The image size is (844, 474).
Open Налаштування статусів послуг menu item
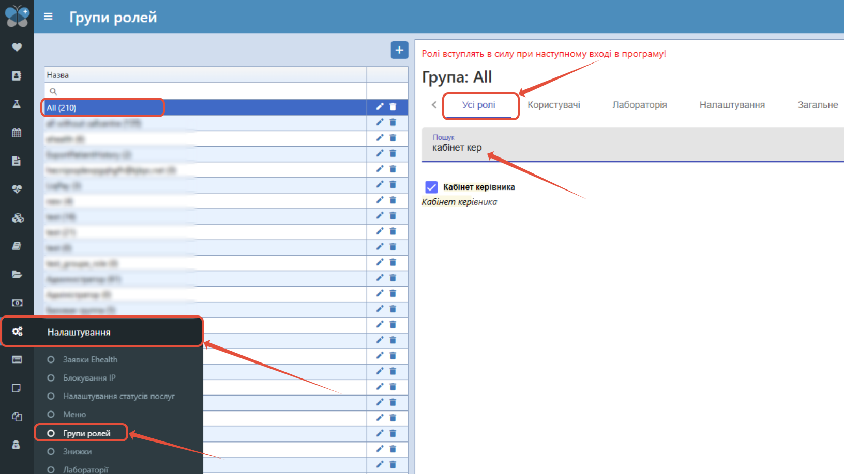119,396
